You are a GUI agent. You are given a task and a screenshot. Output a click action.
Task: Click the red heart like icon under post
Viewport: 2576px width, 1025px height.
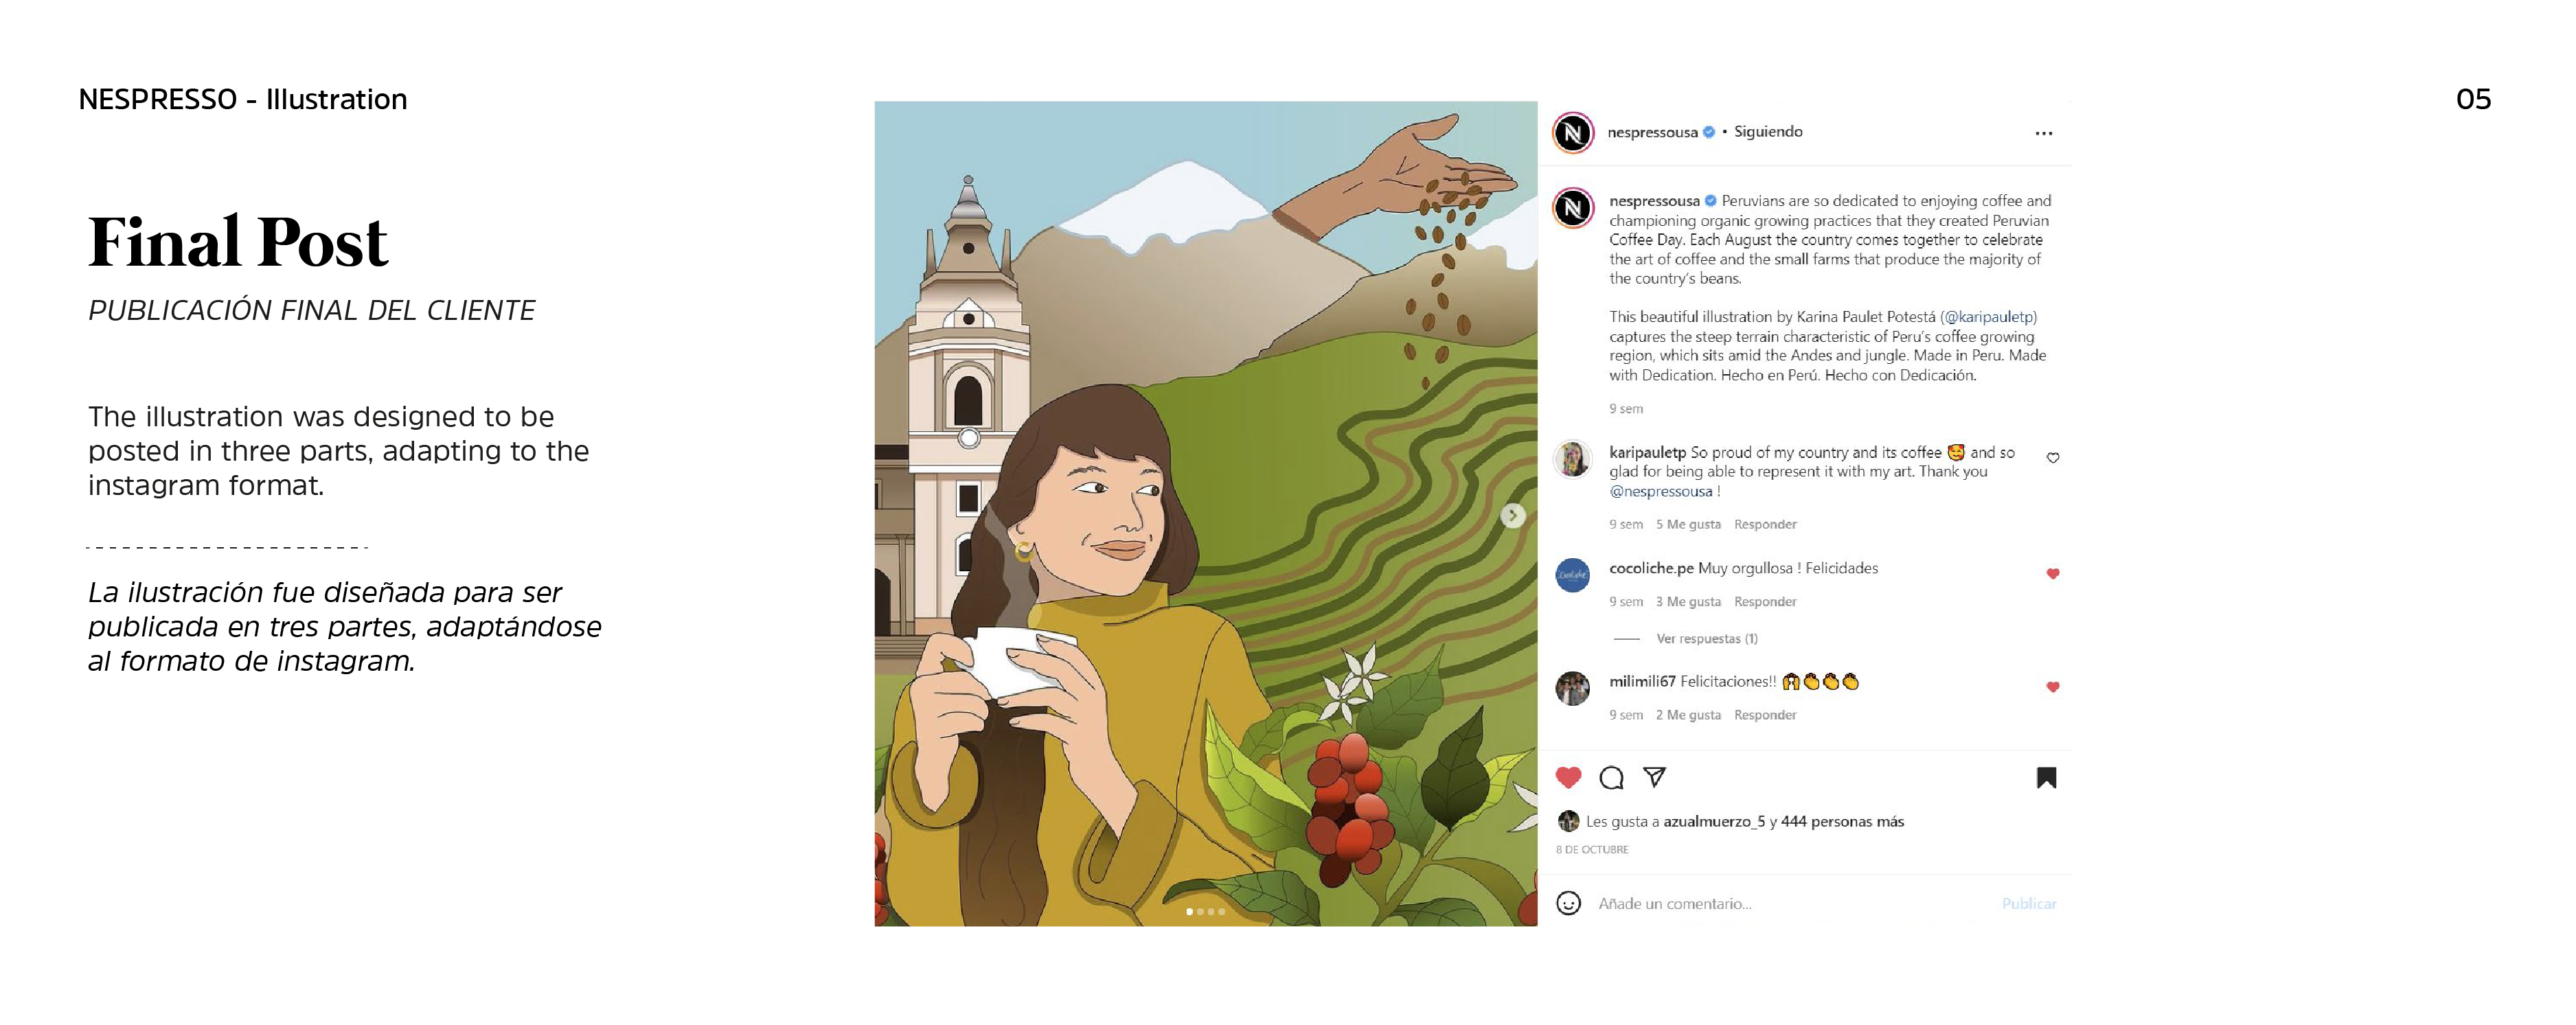[x=1568, y=777]
